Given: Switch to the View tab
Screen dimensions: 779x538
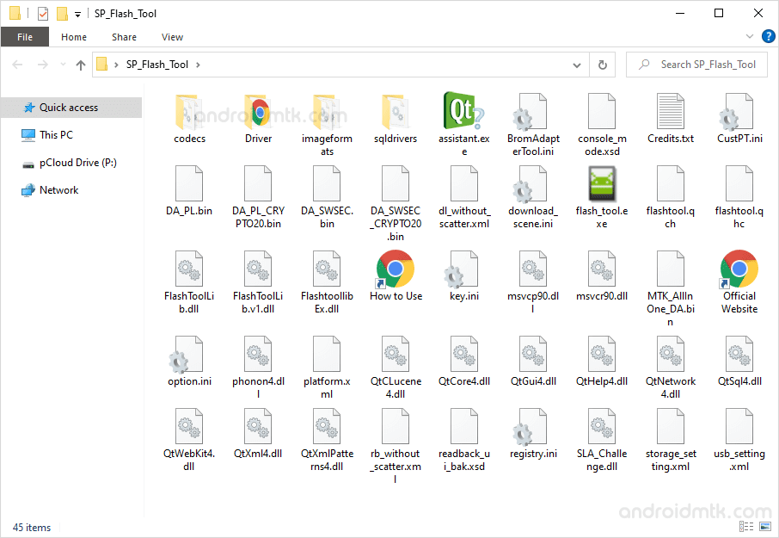Looking at the screenshot, I should coord(172,37).
